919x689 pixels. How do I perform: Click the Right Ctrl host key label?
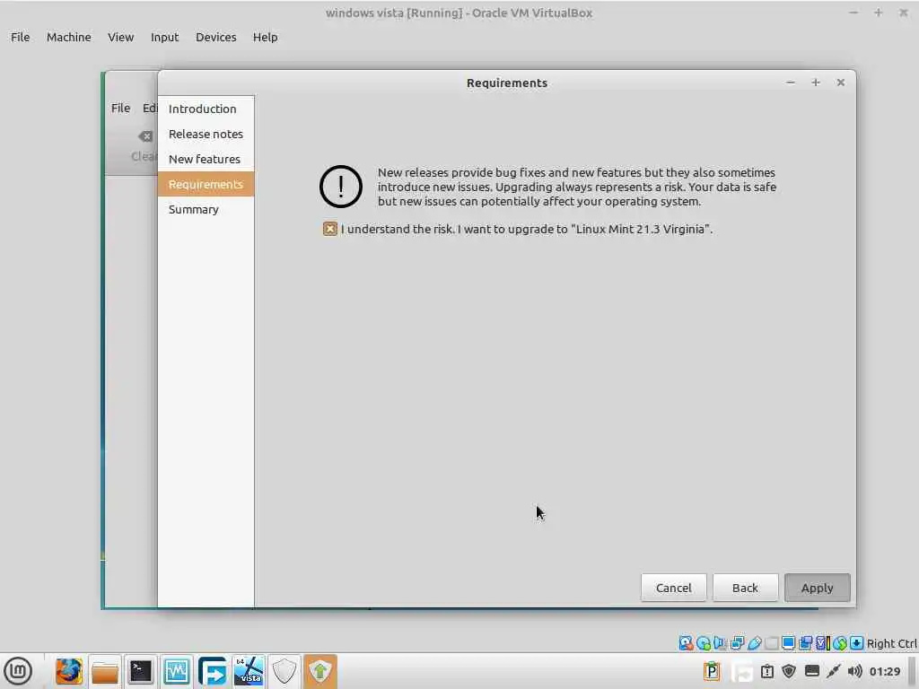(x=891, y=643)
